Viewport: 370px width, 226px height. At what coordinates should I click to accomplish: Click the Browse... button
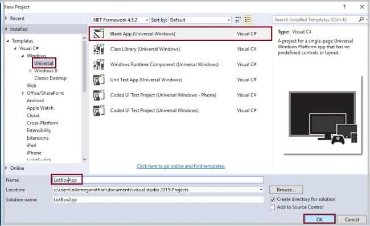click(x=286, y=190)
